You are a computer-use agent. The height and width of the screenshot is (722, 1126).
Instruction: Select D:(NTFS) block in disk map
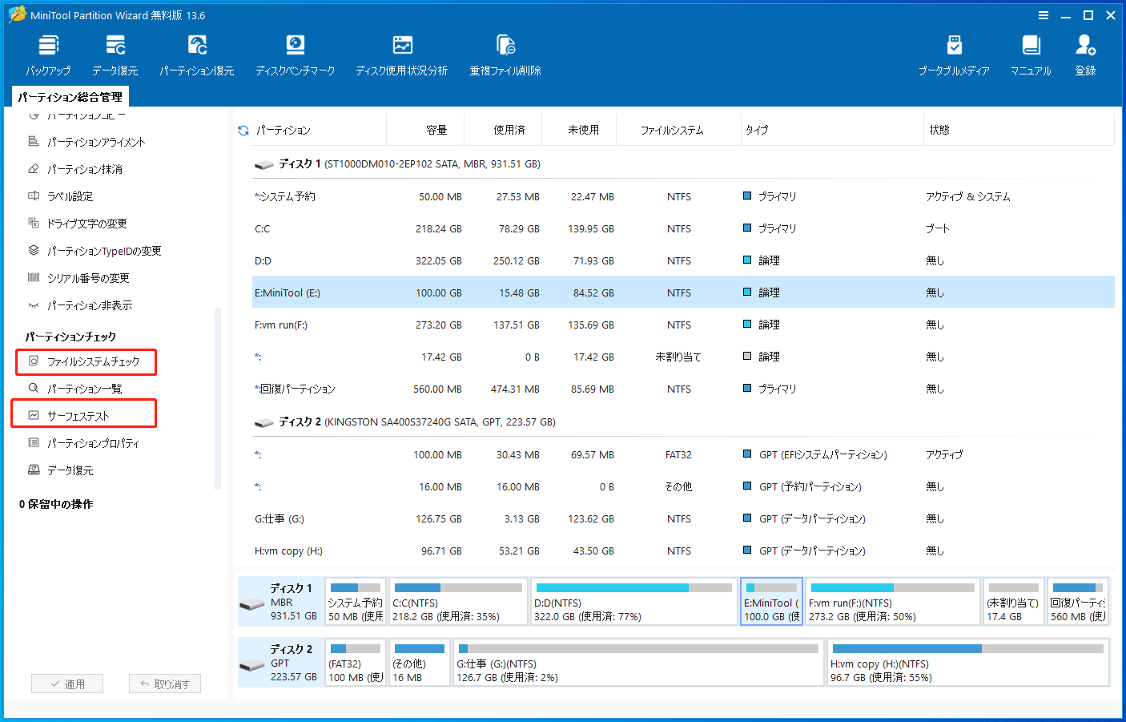point(633,602)
